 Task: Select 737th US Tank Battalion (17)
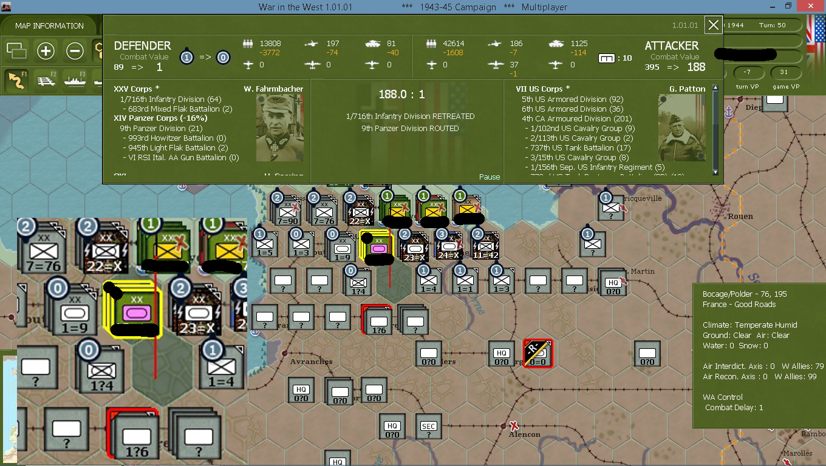pos(578,147)
